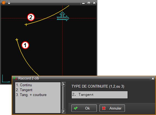Cancel with the Annuler button
Viewport: 156px width, 115px height.
pyautogui.click(x=112, y=108)
